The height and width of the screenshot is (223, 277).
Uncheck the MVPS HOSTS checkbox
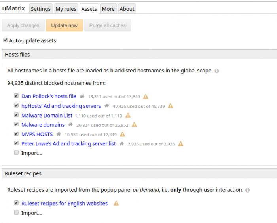click(16, 134)
